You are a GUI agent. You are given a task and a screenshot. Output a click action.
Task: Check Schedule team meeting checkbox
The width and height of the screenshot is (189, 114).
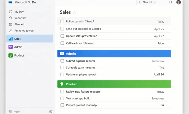point(62,68)
